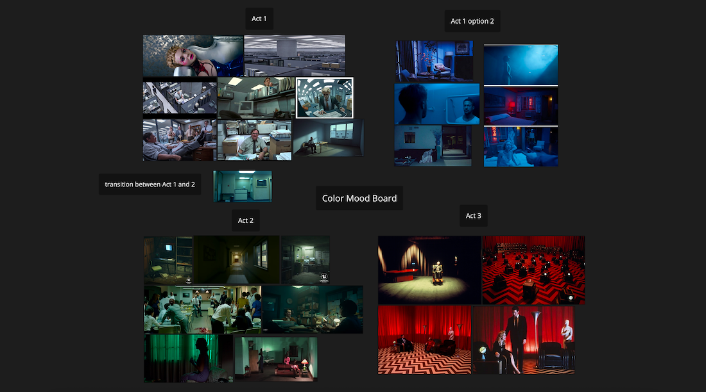Select the "Act 3" label note
The width and height of the screenshot is (706, 392).
473,216
